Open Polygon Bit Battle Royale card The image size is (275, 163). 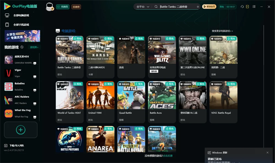(131, 139)
